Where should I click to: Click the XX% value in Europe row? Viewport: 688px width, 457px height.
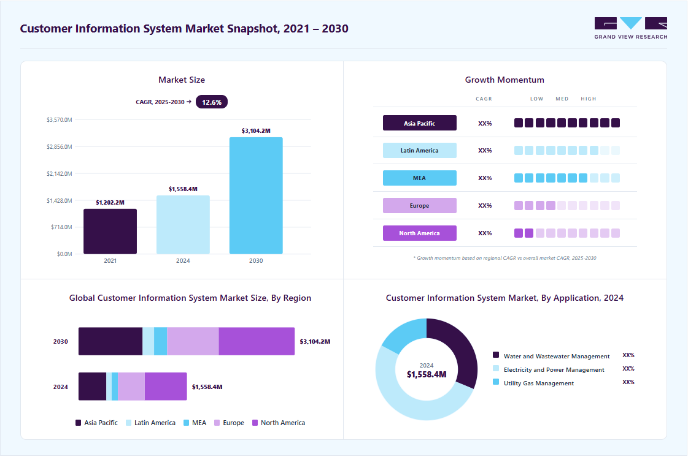tap(485, 205)
